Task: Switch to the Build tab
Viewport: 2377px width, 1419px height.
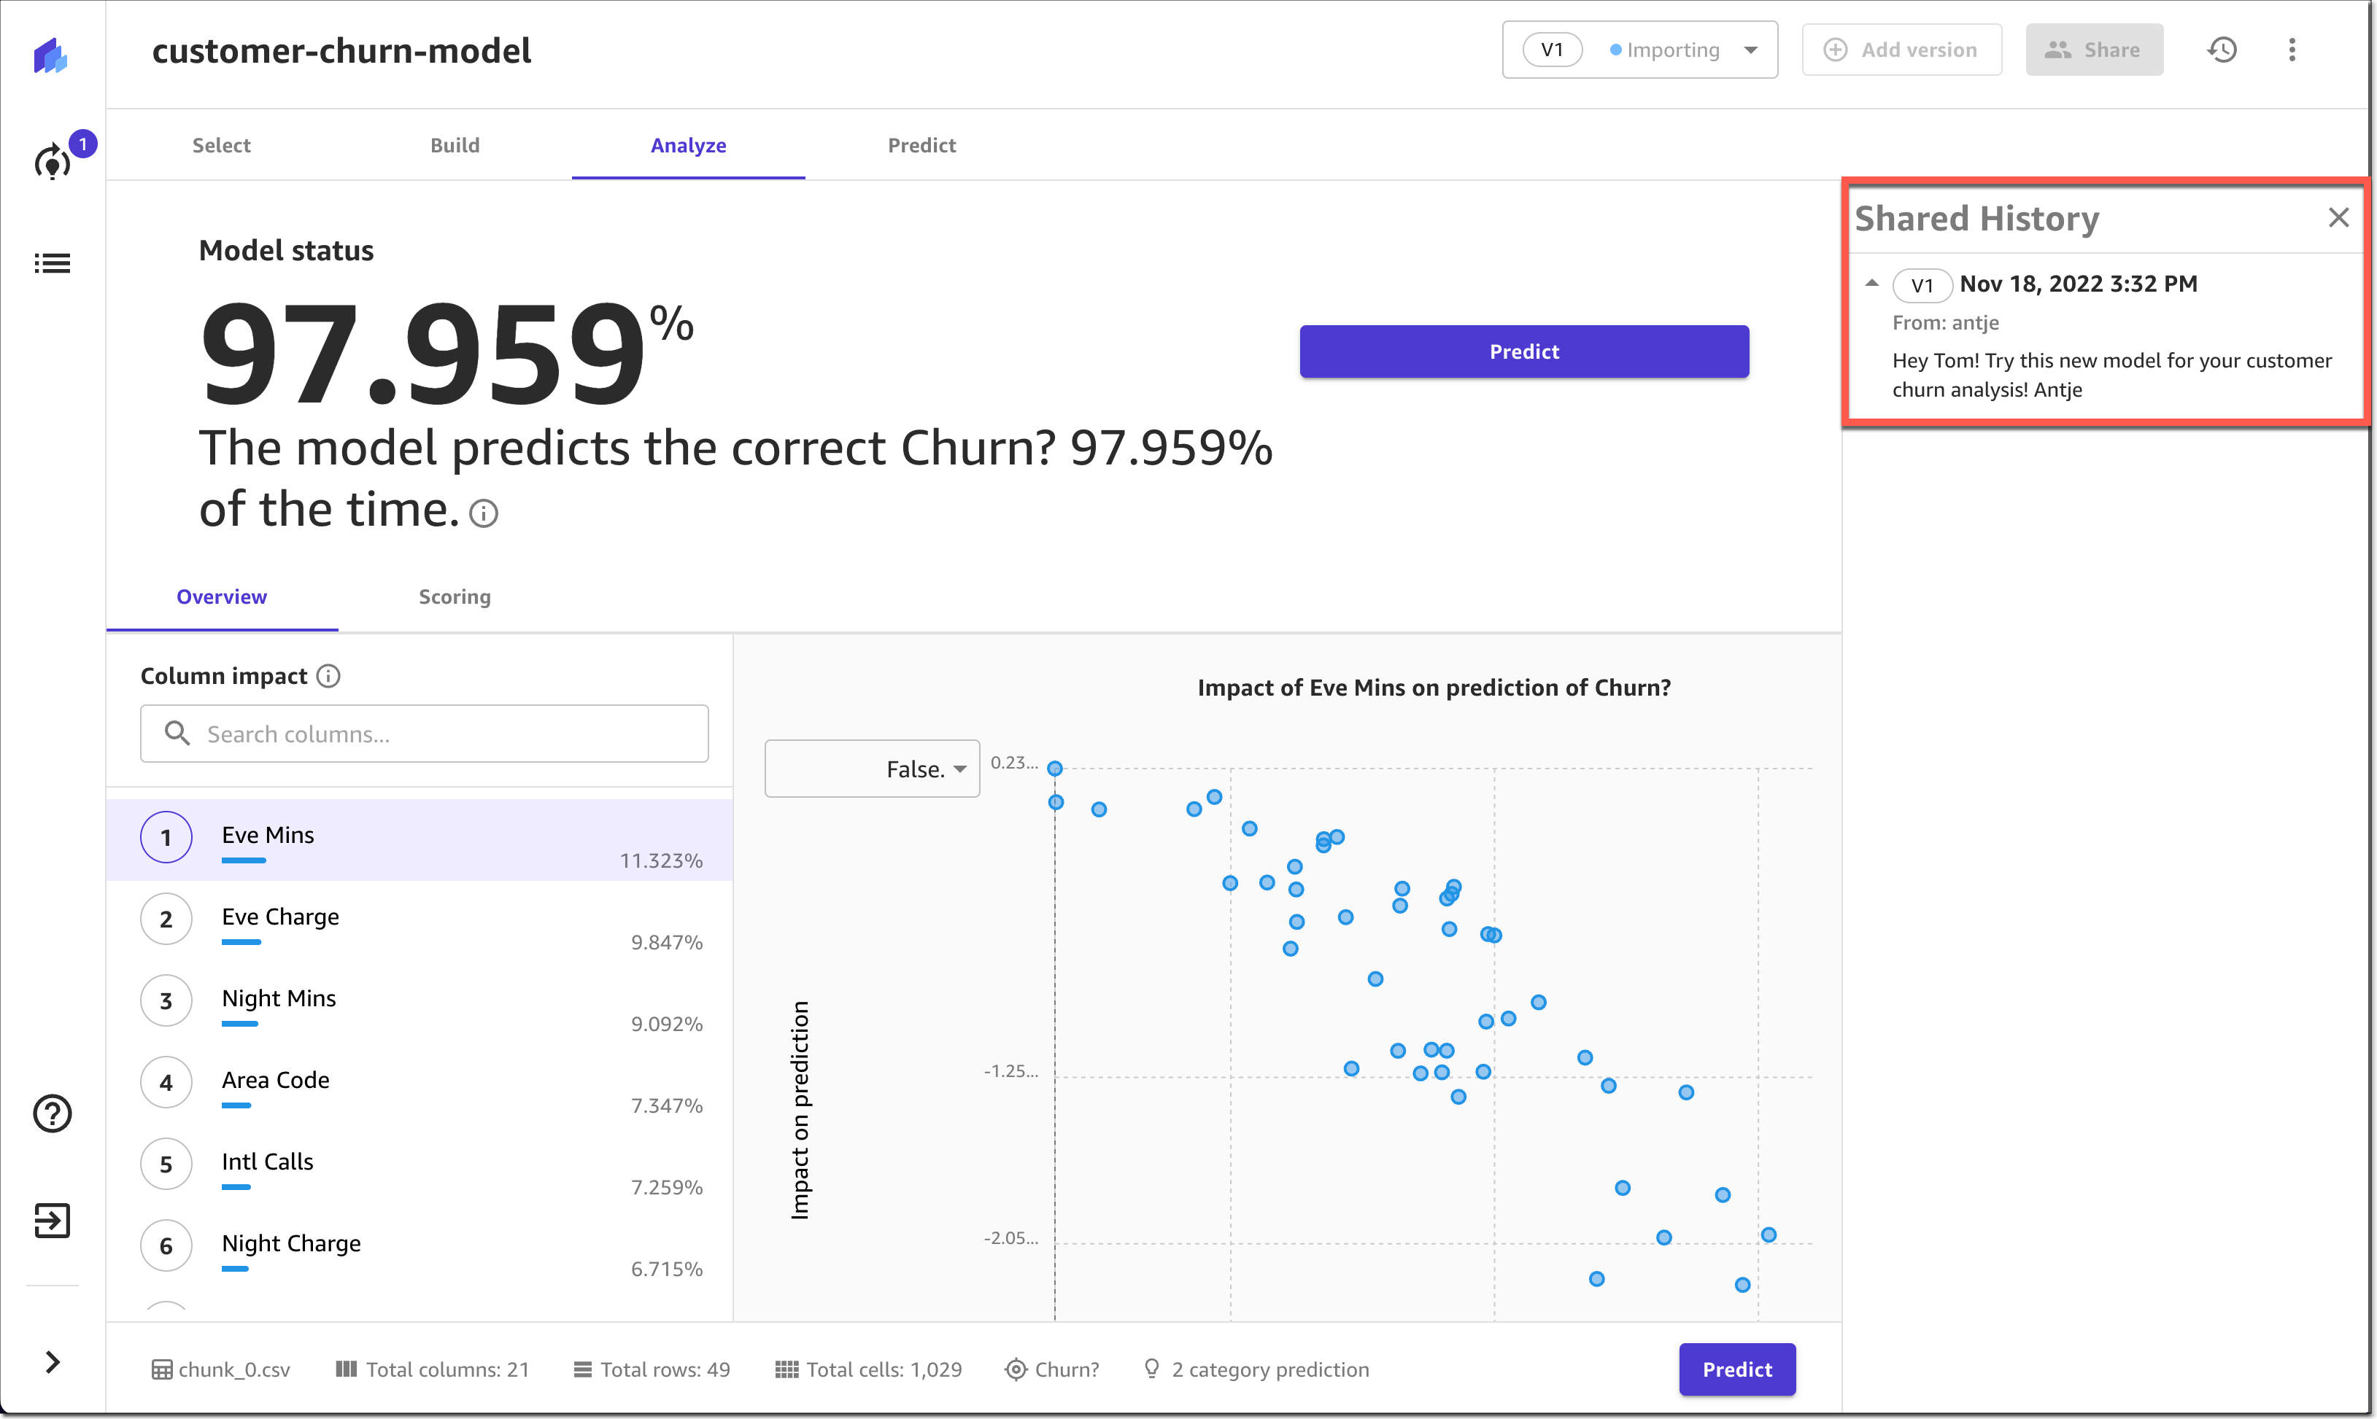Action: click(x=455, y=145)
